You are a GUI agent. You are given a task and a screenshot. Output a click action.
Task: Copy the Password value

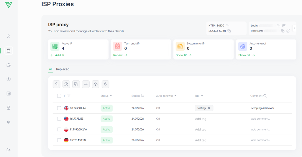(283, 31)
